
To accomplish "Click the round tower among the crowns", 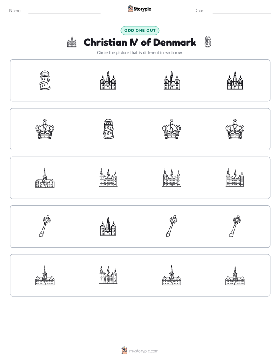I will pos(108,129).
